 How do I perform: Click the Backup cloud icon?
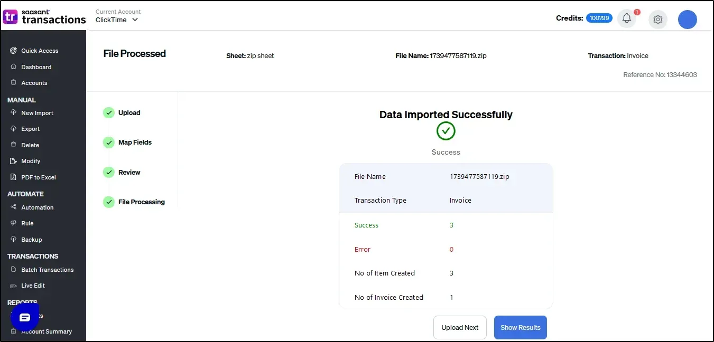point(13,240)
